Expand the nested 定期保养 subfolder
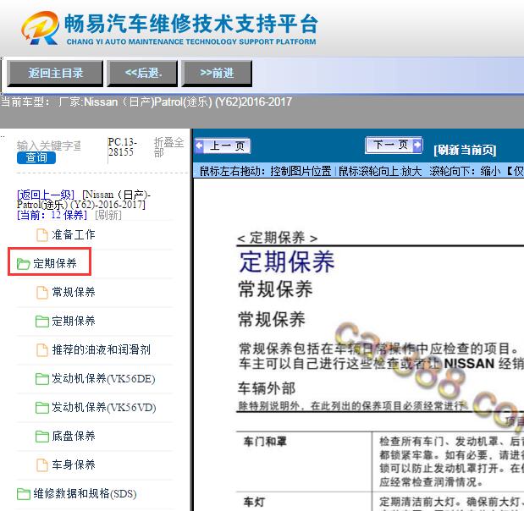The height and width of the screenshot is (511, 524). pyautogui.click(x=74, y=321)
